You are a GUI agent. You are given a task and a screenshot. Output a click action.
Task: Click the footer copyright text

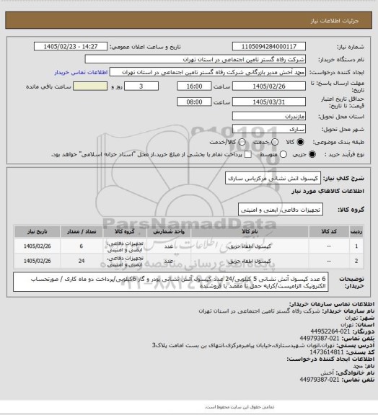pyautogui.click(x=239, y=407)
